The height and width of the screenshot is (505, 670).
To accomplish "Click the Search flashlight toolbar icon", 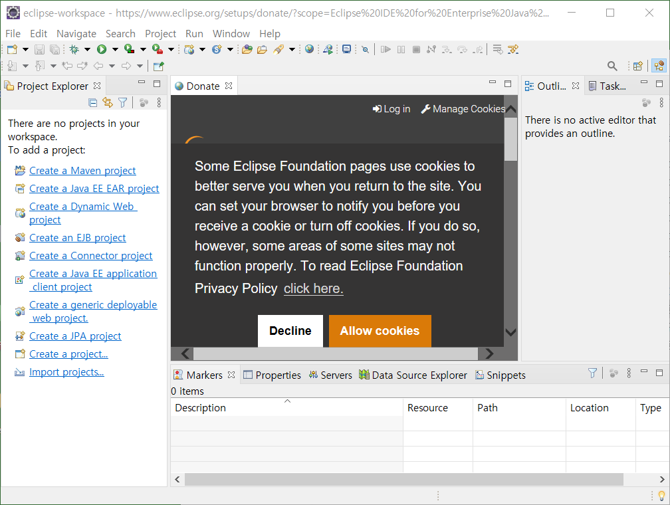I will tap(279, 50).
